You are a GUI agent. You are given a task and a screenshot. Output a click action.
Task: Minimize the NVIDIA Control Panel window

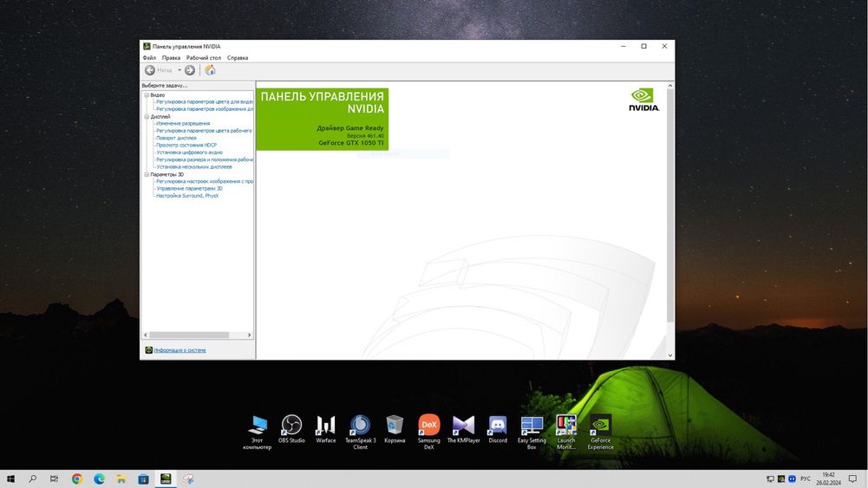(623, 47)
